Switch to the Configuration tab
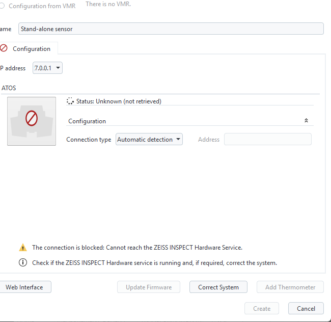The width and height of the screenshot is (331, 322). tap(27, 49)
